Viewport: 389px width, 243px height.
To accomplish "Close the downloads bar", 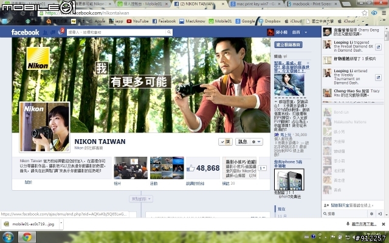I will click(x=384, y=224).
